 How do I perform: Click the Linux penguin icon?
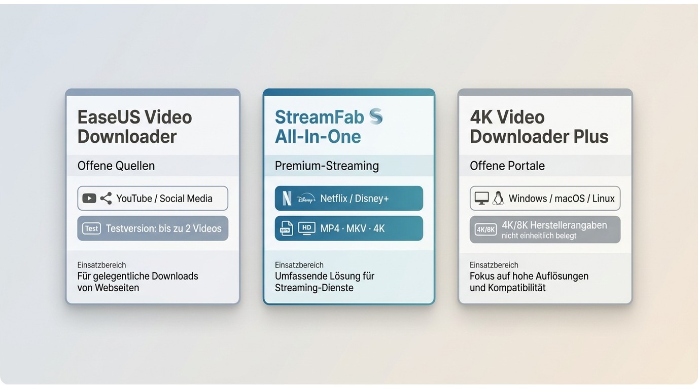pyautogui.click(x=498, y=199)
